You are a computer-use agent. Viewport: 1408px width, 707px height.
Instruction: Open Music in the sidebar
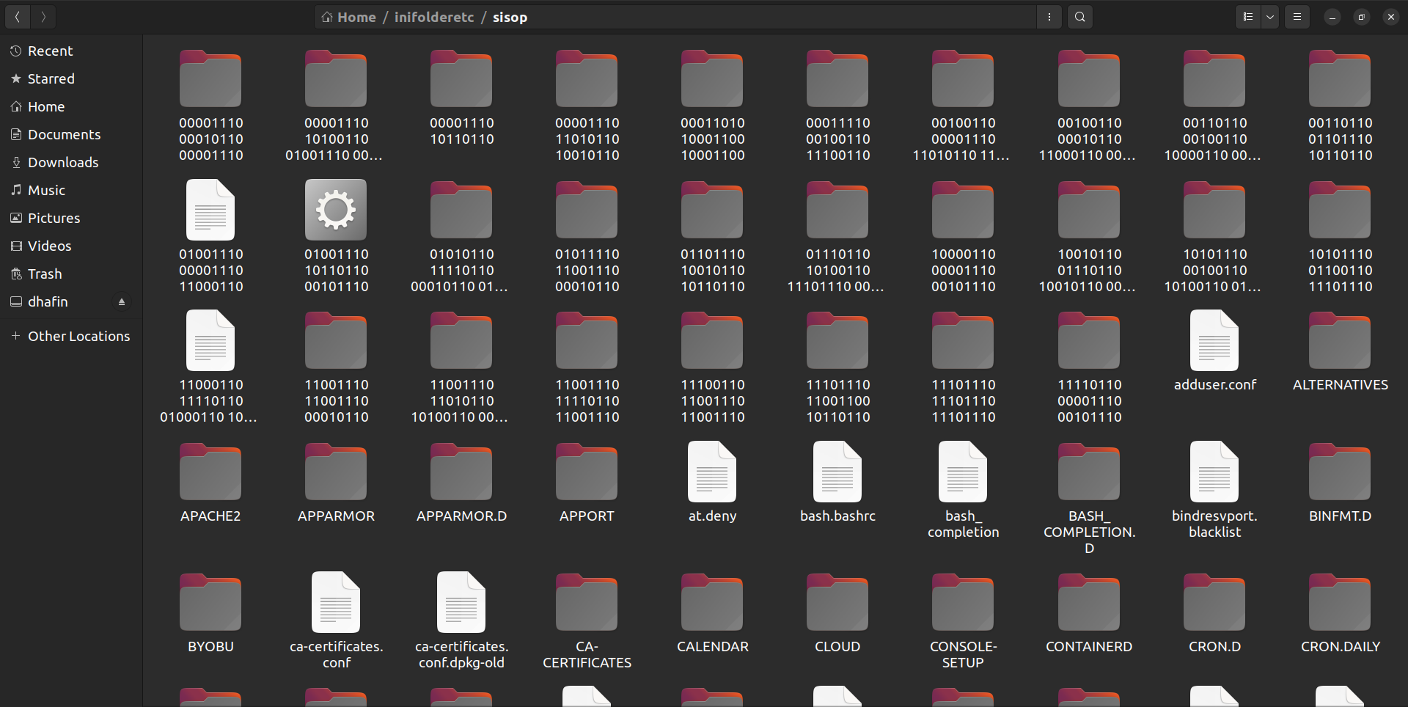(x=71, y=190)
